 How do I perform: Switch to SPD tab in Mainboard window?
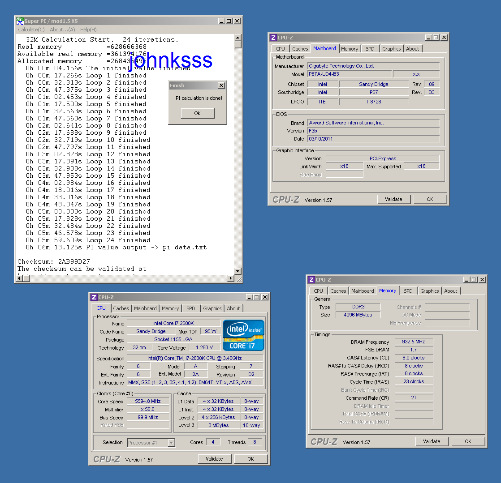tap(370, 49)
